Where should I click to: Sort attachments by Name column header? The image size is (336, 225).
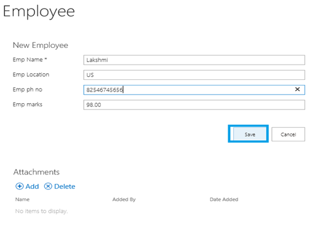pos(22,200)
